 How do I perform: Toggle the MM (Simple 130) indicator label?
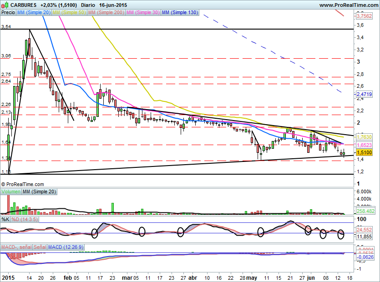(x=180, y=13)
